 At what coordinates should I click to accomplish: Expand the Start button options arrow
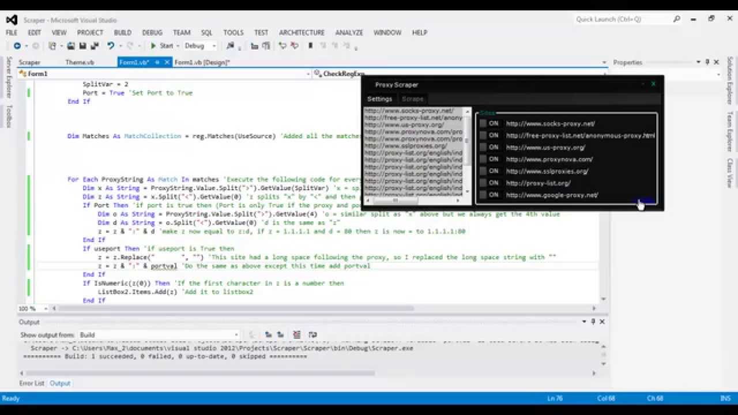(178, 46)
